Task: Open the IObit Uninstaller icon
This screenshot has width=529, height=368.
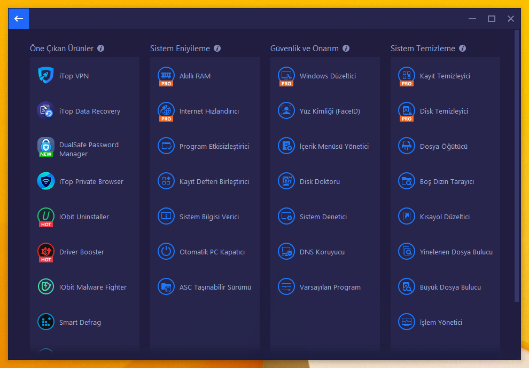Action: [46, 217]
